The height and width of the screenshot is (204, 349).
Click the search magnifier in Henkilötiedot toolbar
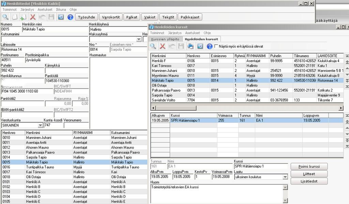(x=5, y=17)
